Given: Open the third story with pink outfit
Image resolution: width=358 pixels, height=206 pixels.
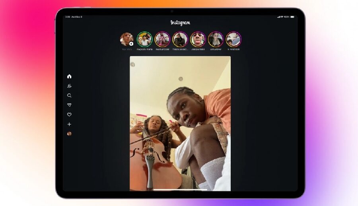Looking at the screenshot, I should [162, 39].
